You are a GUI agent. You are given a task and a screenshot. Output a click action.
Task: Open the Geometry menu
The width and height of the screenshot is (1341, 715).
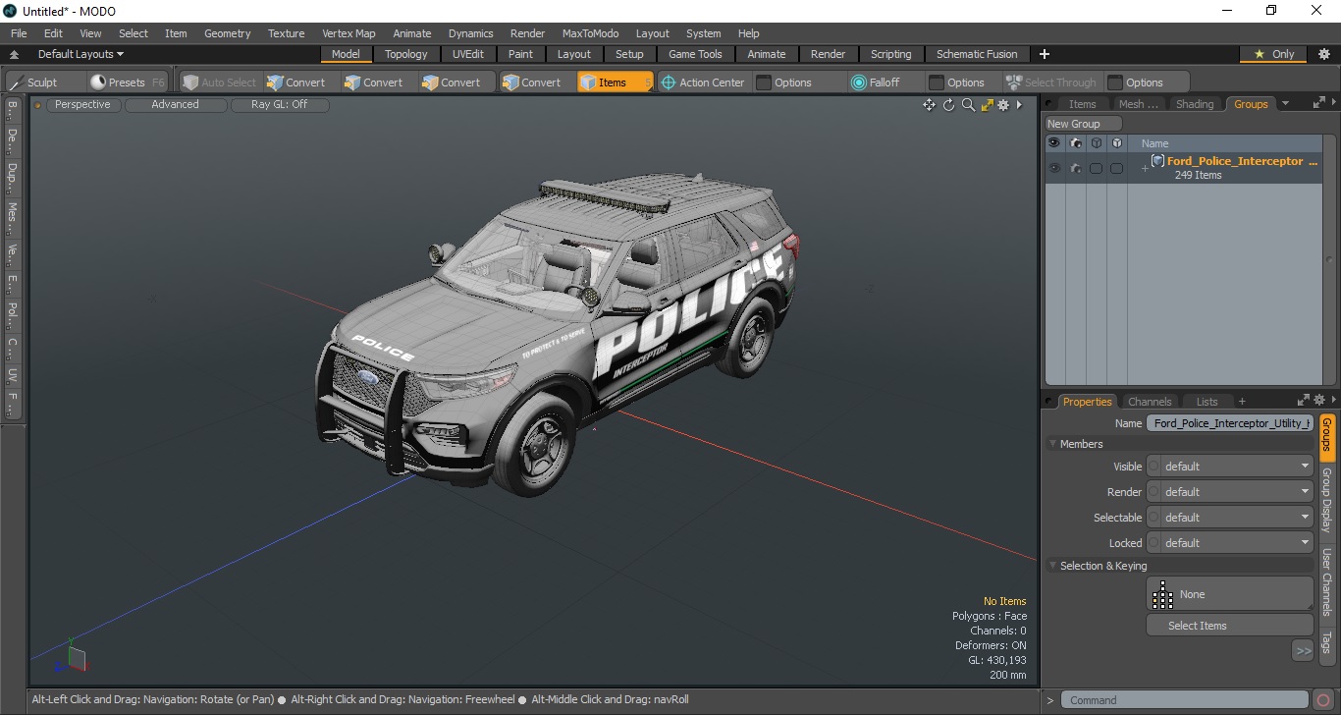pos(227,33)
